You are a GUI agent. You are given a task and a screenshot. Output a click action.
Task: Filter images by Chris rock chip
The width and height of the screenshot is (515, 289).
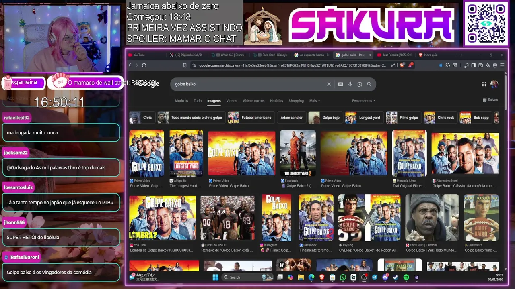pos(440,118)
